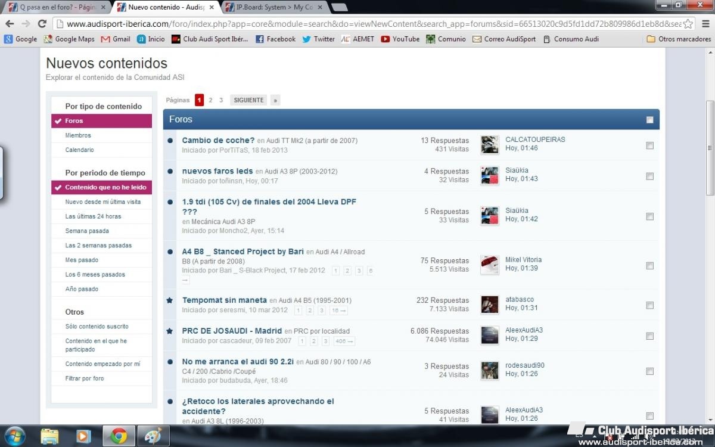Switch to the IP.Board System tab
Viewport: 715px width, 447px height.
click(274, 7)
